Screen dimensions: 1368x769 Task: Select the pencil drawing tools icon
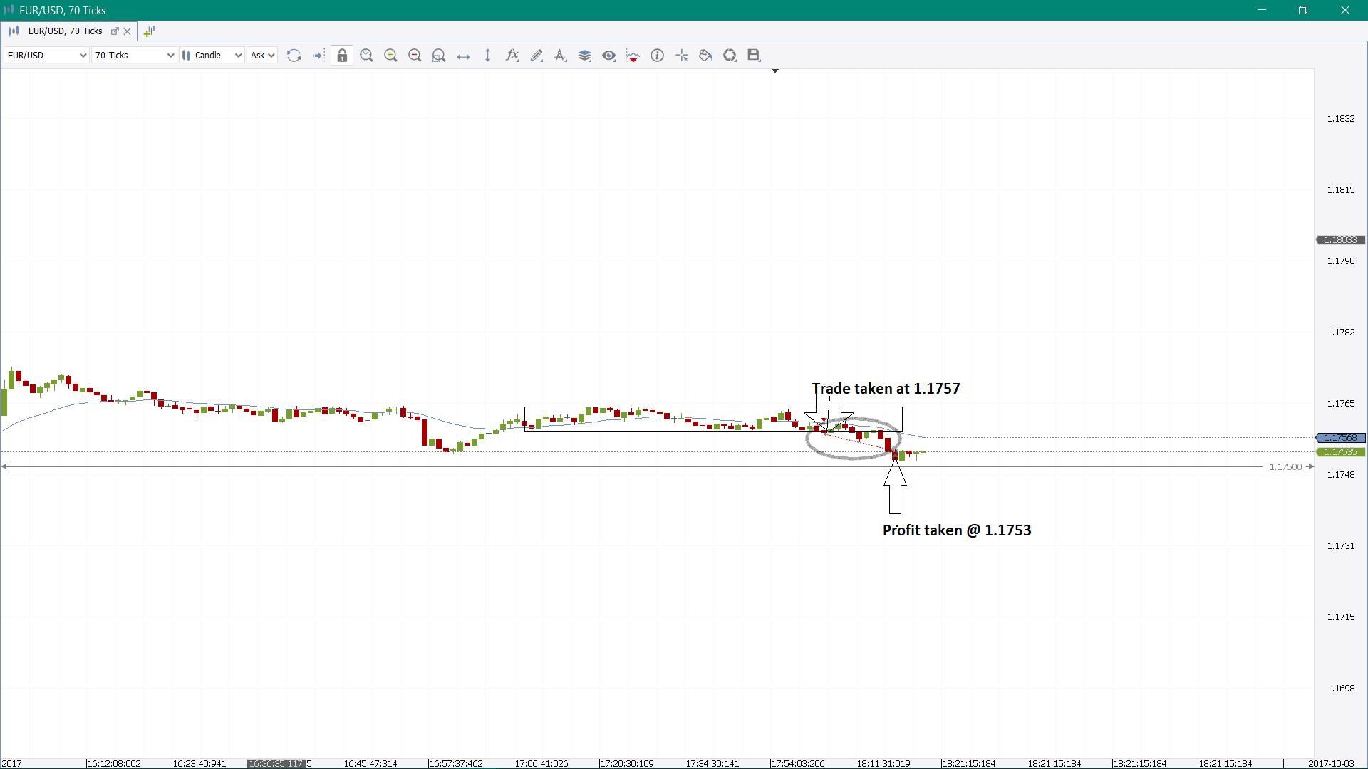coord(536,55)
